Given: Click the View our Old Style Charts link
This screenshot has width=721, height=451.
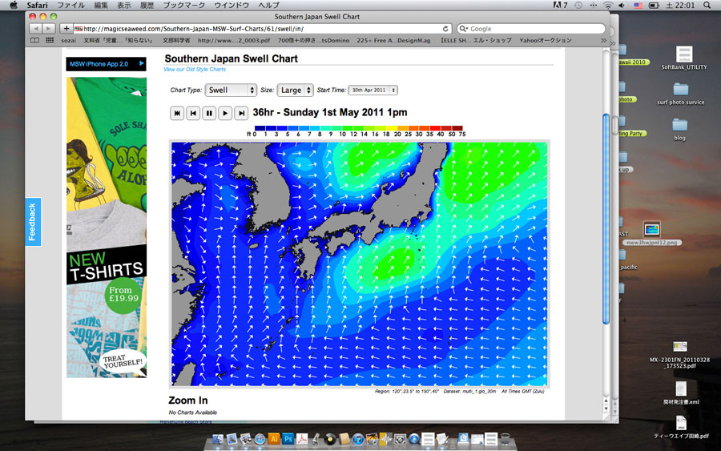Looking at the screenshot, I should point(195,70).
